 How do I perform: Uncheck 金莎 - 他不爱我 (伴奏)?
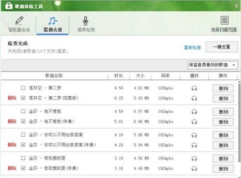coord(23,121)
